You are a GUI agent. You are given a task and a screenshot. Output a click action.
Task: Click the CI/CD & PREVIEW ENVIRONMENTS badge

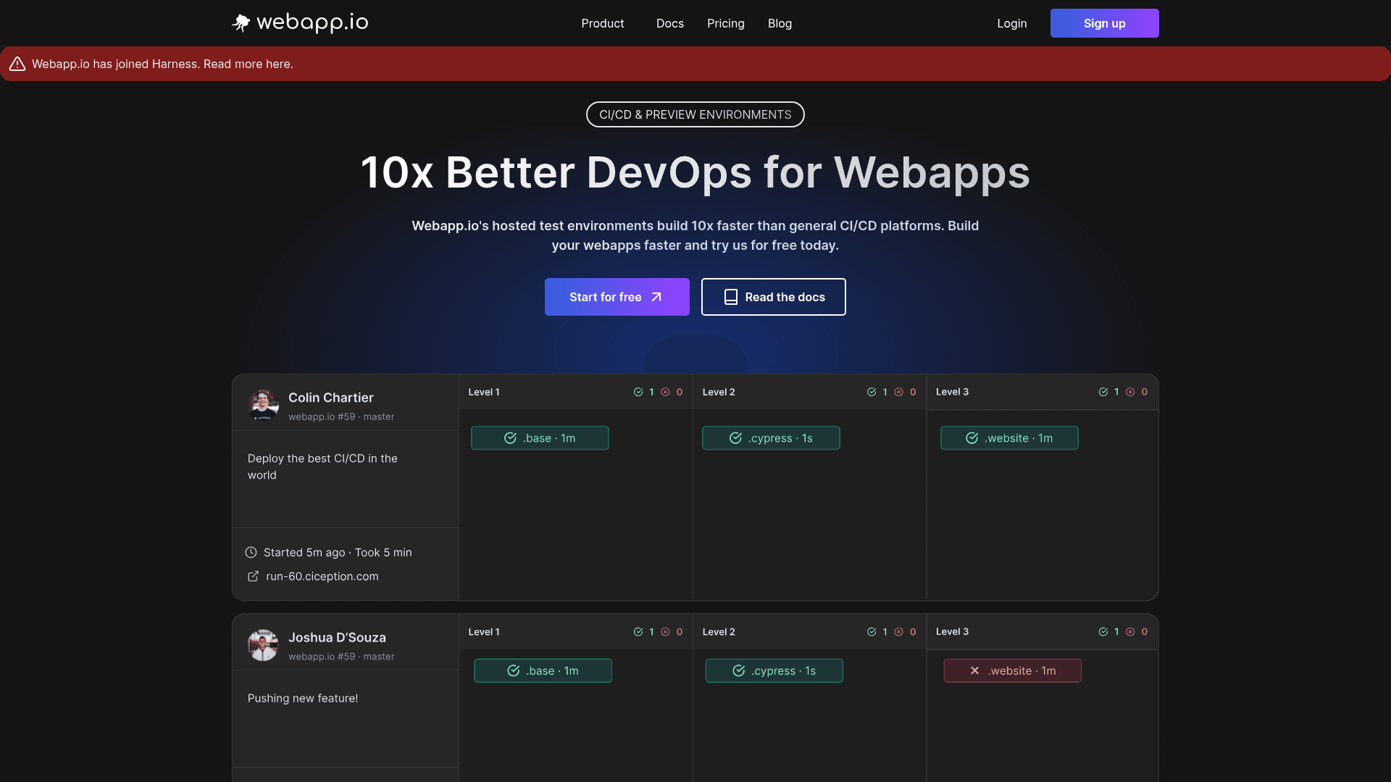point(695,114)
